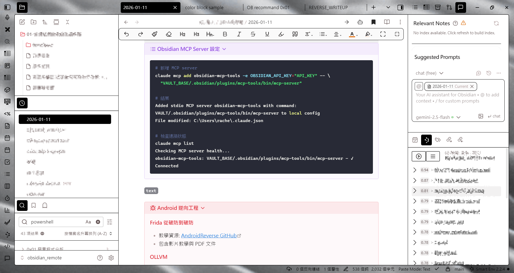
Task: Open the list style dropdown
Action: point(323,34)
